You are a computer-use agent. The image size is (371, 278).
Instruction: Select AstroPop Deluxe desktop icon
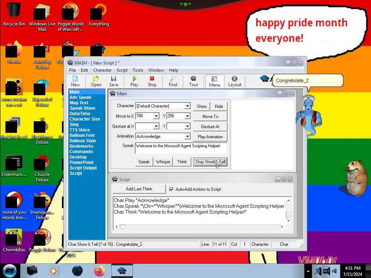tap(42, 55)
